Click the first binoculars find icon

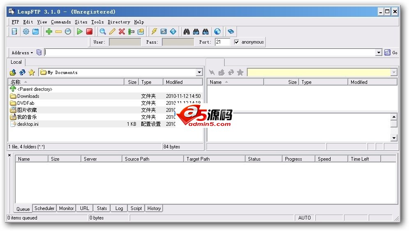coord(186,32)
